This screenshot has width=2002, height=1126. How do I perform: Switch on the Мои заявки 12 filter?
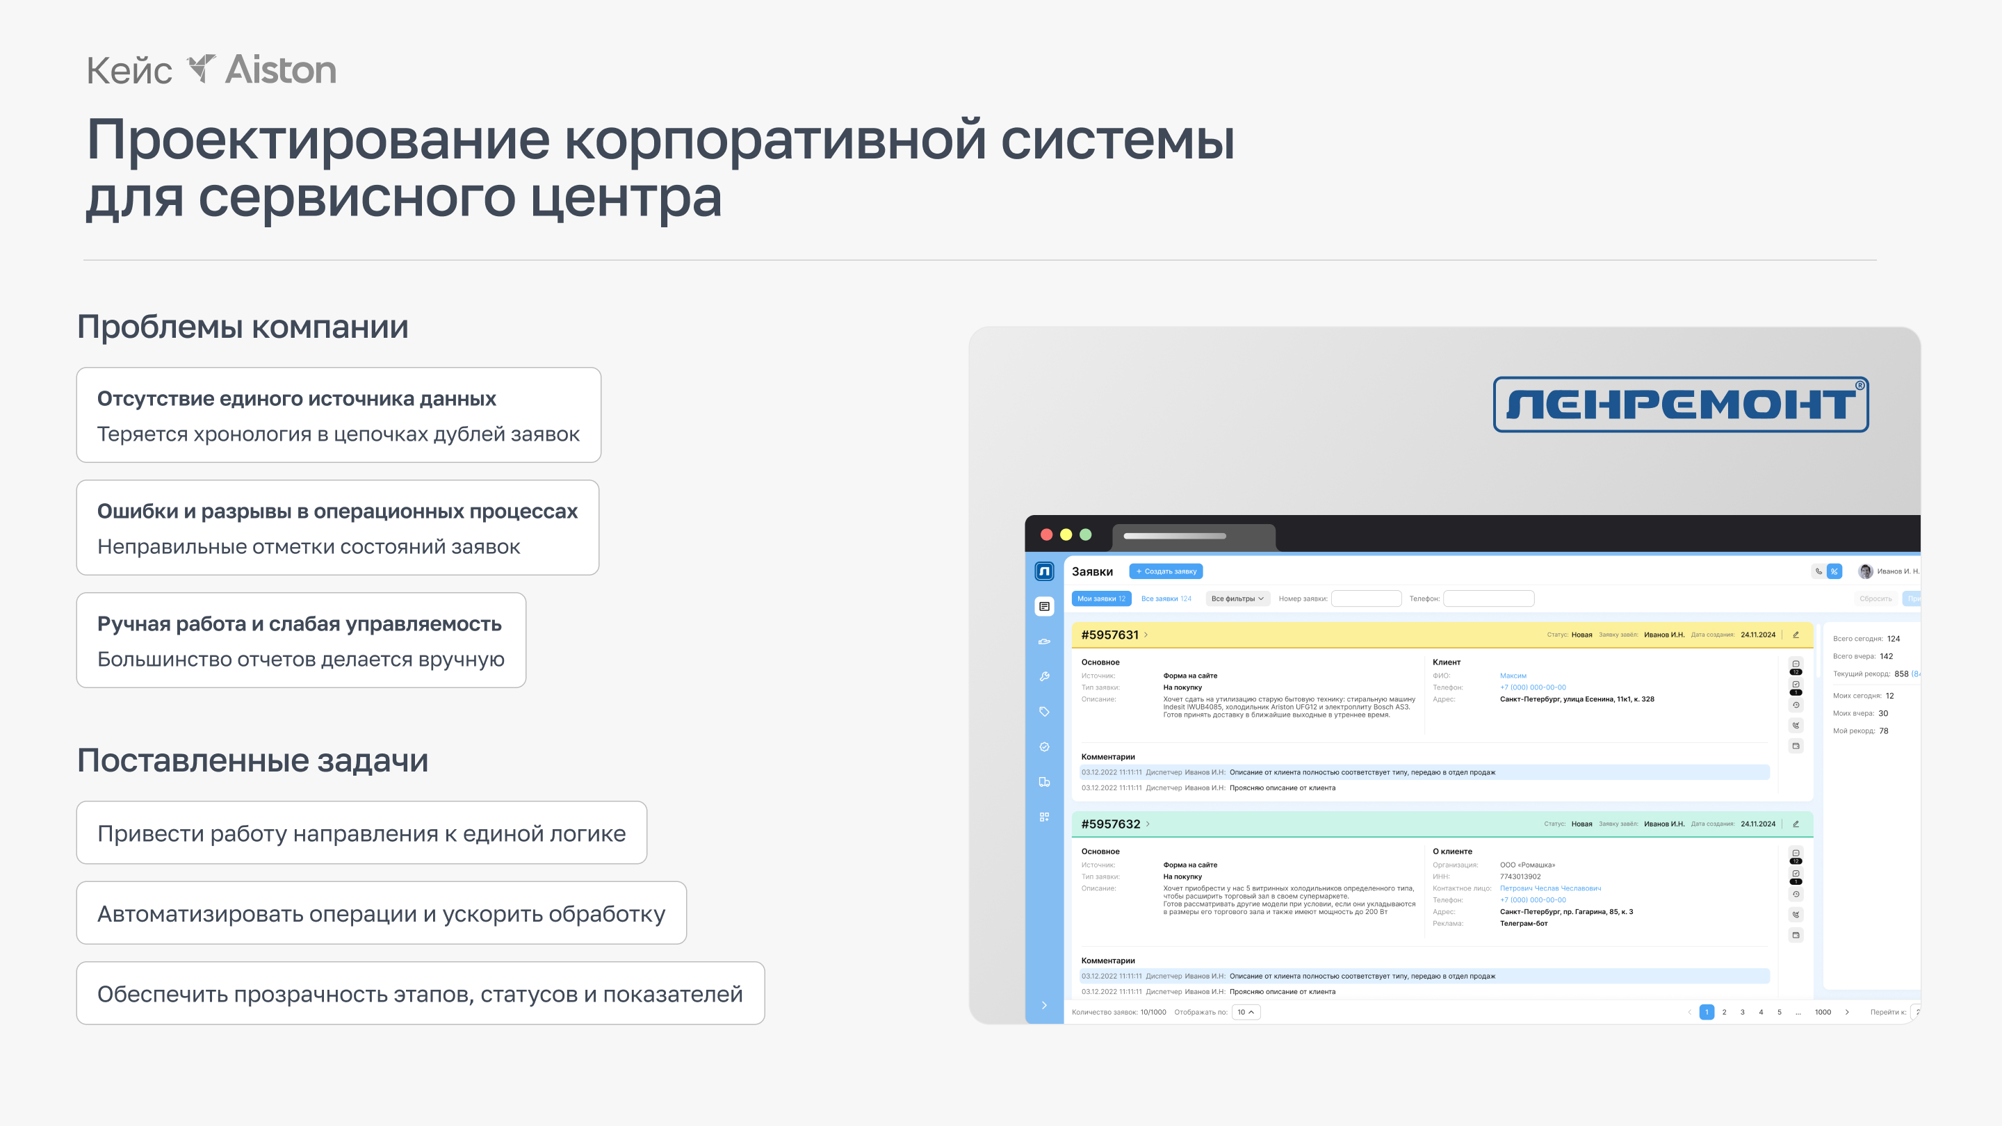(1101, 598)
